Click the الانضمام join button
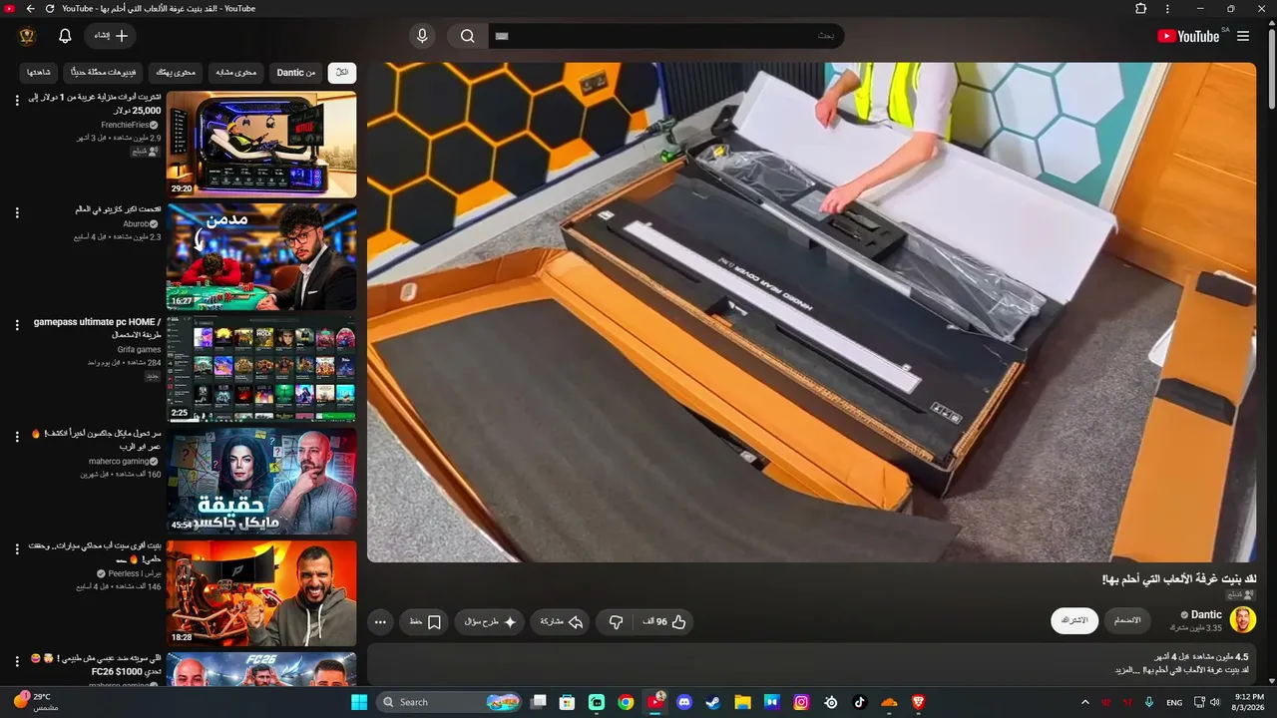 pyautogui.click(x=1127, y=620)
